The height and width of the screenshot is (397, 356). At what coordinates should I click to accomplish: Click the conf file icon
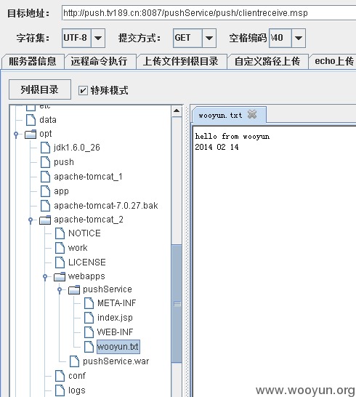coord(60,376)
